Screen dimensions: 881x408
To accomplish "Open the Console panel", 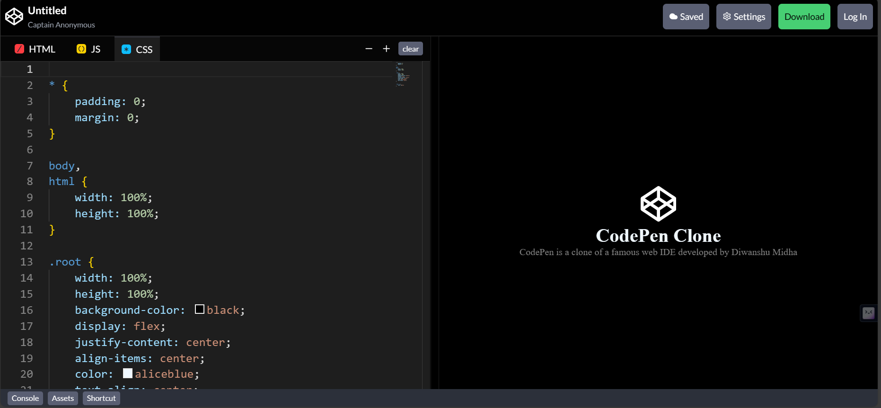I will (x=25, y=398).
